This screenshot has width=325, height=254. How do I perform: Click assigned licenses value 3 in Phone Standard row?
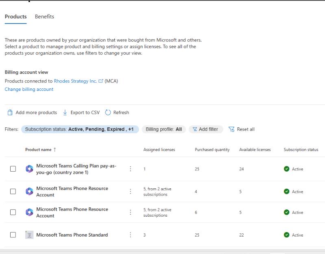coord(144,235)
